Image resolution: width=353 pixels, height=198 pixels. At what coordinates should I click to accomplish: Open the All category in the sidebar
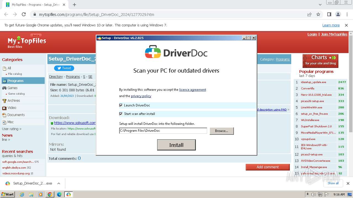[x=9, y=68]
